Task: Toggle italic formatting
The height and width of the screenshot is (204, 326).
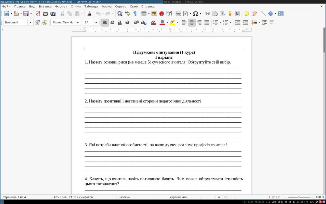Action: [x=112, y=22]
